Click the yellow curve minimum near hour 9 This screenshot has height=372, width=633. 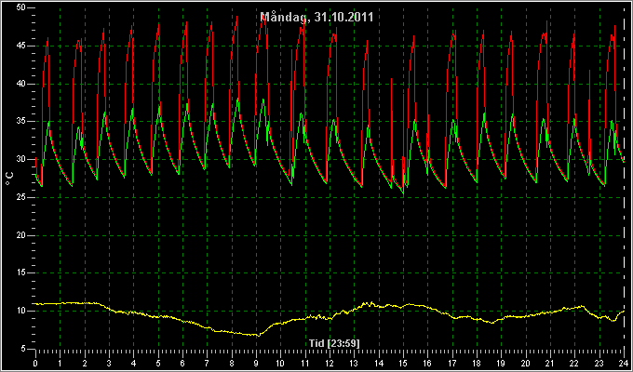(x=257, y=335)
